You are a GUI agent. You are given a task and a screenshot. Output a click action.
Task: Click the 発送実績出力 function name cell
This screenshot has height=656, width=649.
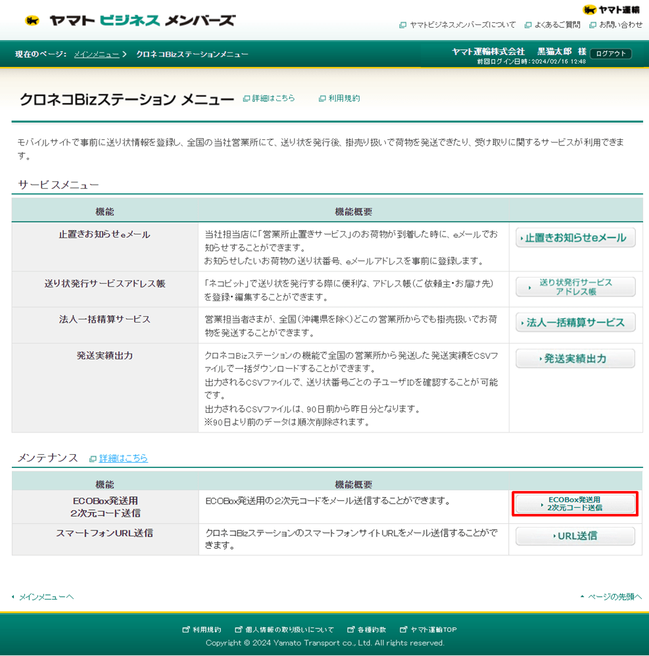(105, 388)
